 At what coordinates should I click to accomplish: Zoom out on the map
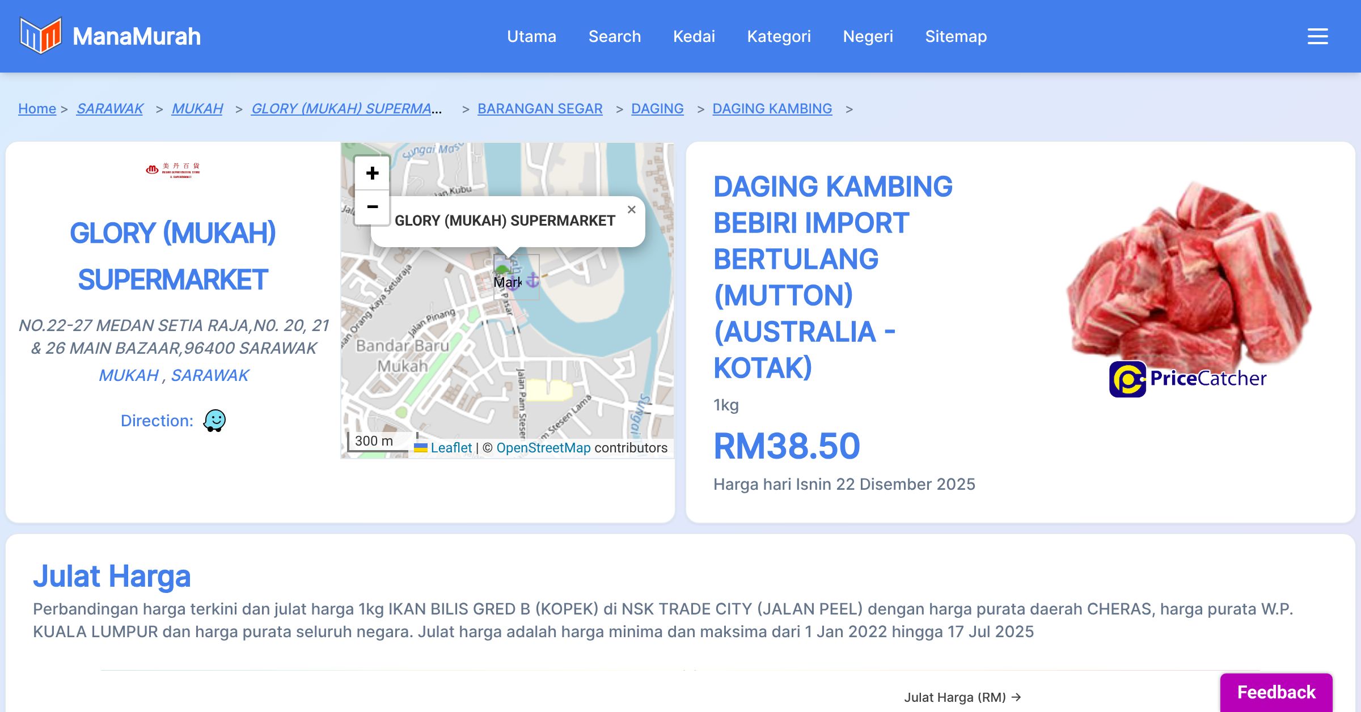(x=372, y=207)
